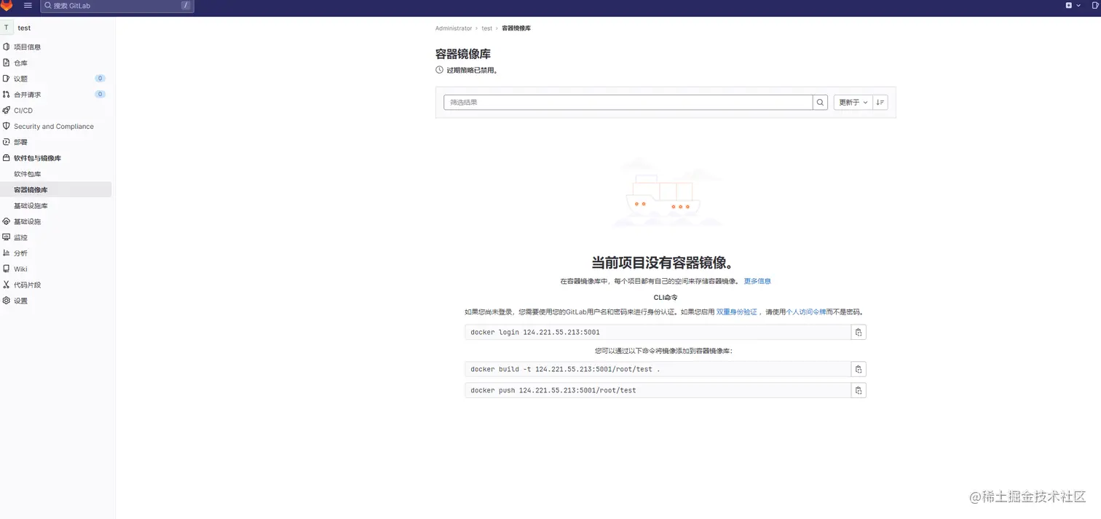
Task: Focus the 搜索 GitLab search box
Action: [x=117, y=5]
